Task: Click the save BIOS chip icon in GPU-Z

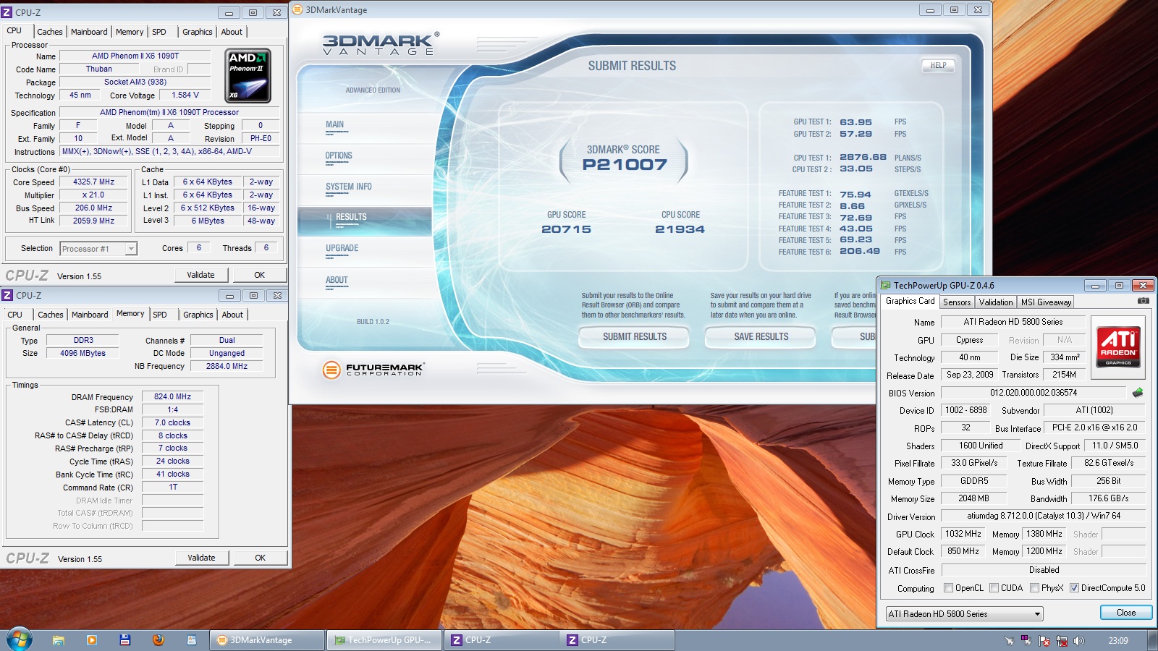Action: 1138,393
